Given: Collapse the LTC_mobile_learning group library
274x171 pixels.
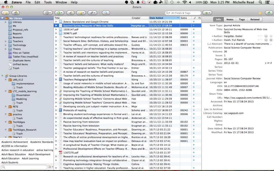Looking at the screenshot, I should (6, 91).
